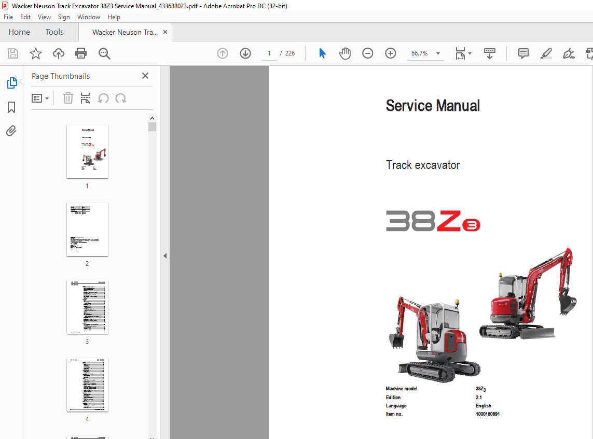Viewport: 593px width, 439px height.
Task: Close the Wacker Neuson document tab
Action: pos(166,32)
